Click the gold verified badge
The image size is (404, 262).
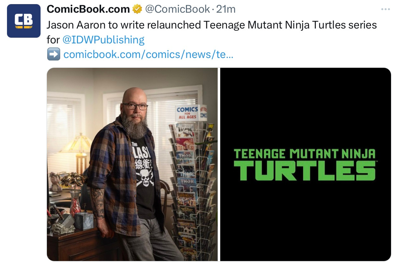pyautogui.click(x=137, y=10)
